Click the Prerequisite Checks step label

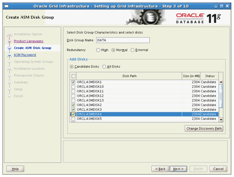point(29,76)
